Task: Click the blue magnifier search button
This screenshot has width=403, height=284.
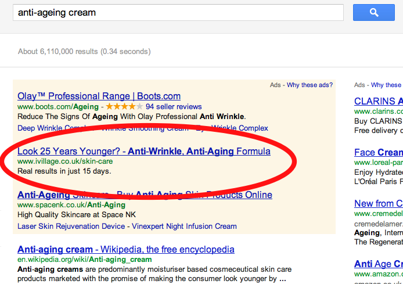Action: [x=374, y=12]
